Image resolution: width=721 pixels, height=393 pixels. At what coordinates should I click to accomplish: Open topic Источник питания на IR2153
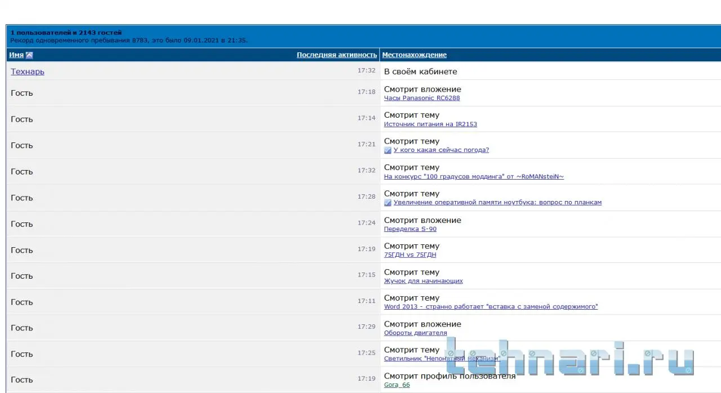(x=430, y=124)
